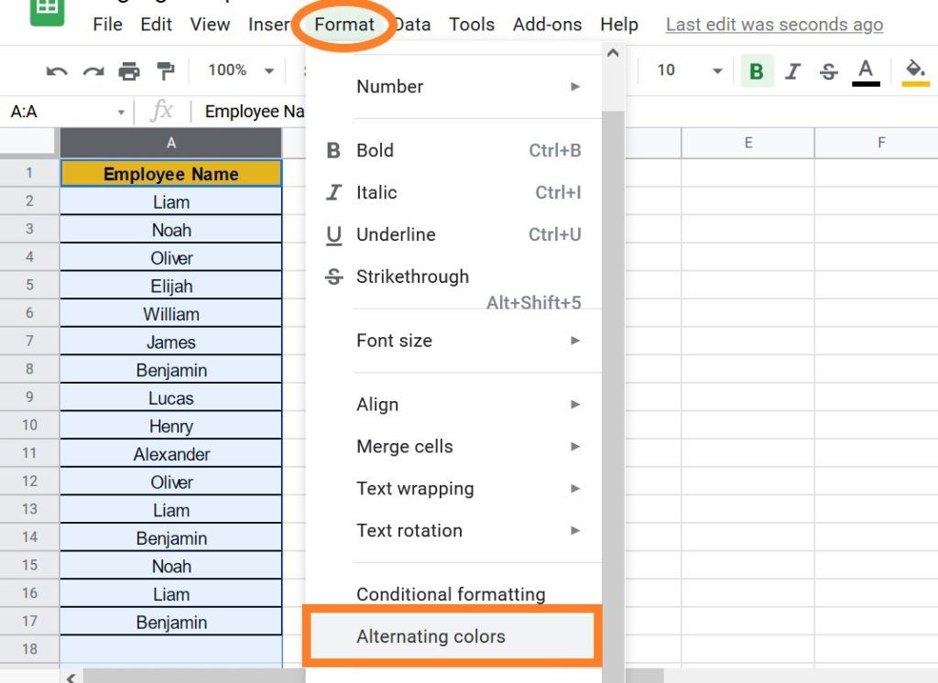Screen dimensions: 938x683
Task: Select Alternating colors from the Format menu
Action: pos(431,636)
